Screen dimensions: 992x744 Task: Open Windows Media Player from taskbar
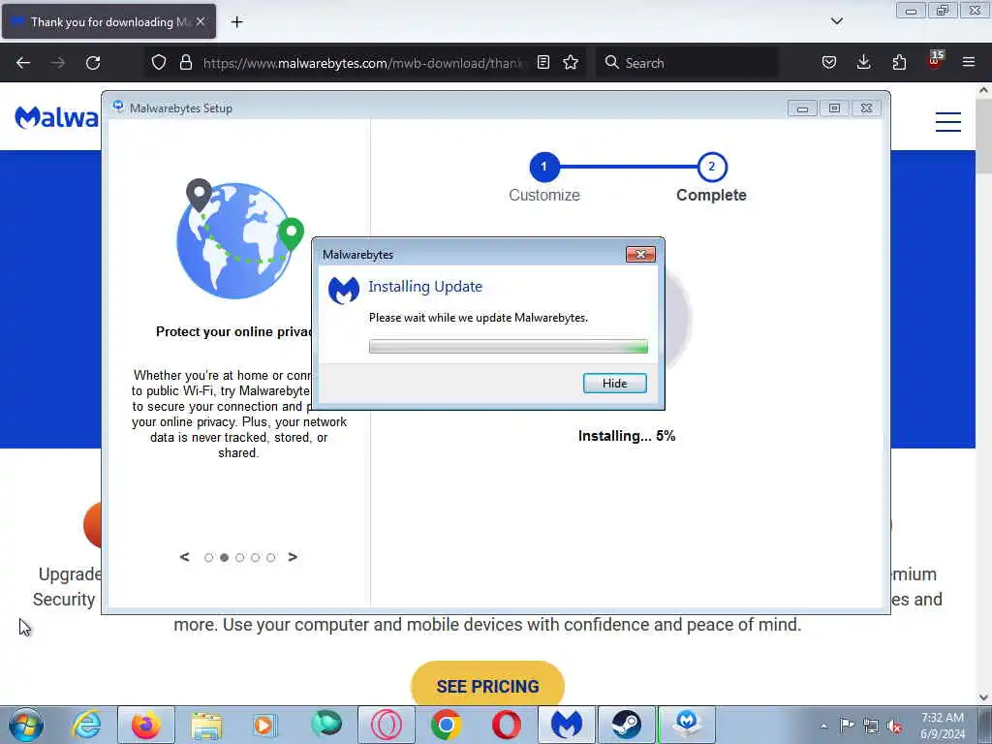(x=265, y=725)
